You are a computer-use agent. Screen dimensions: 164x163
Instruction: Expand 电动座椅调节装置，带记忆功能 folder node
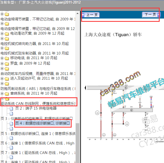click(x=2, y=24)
